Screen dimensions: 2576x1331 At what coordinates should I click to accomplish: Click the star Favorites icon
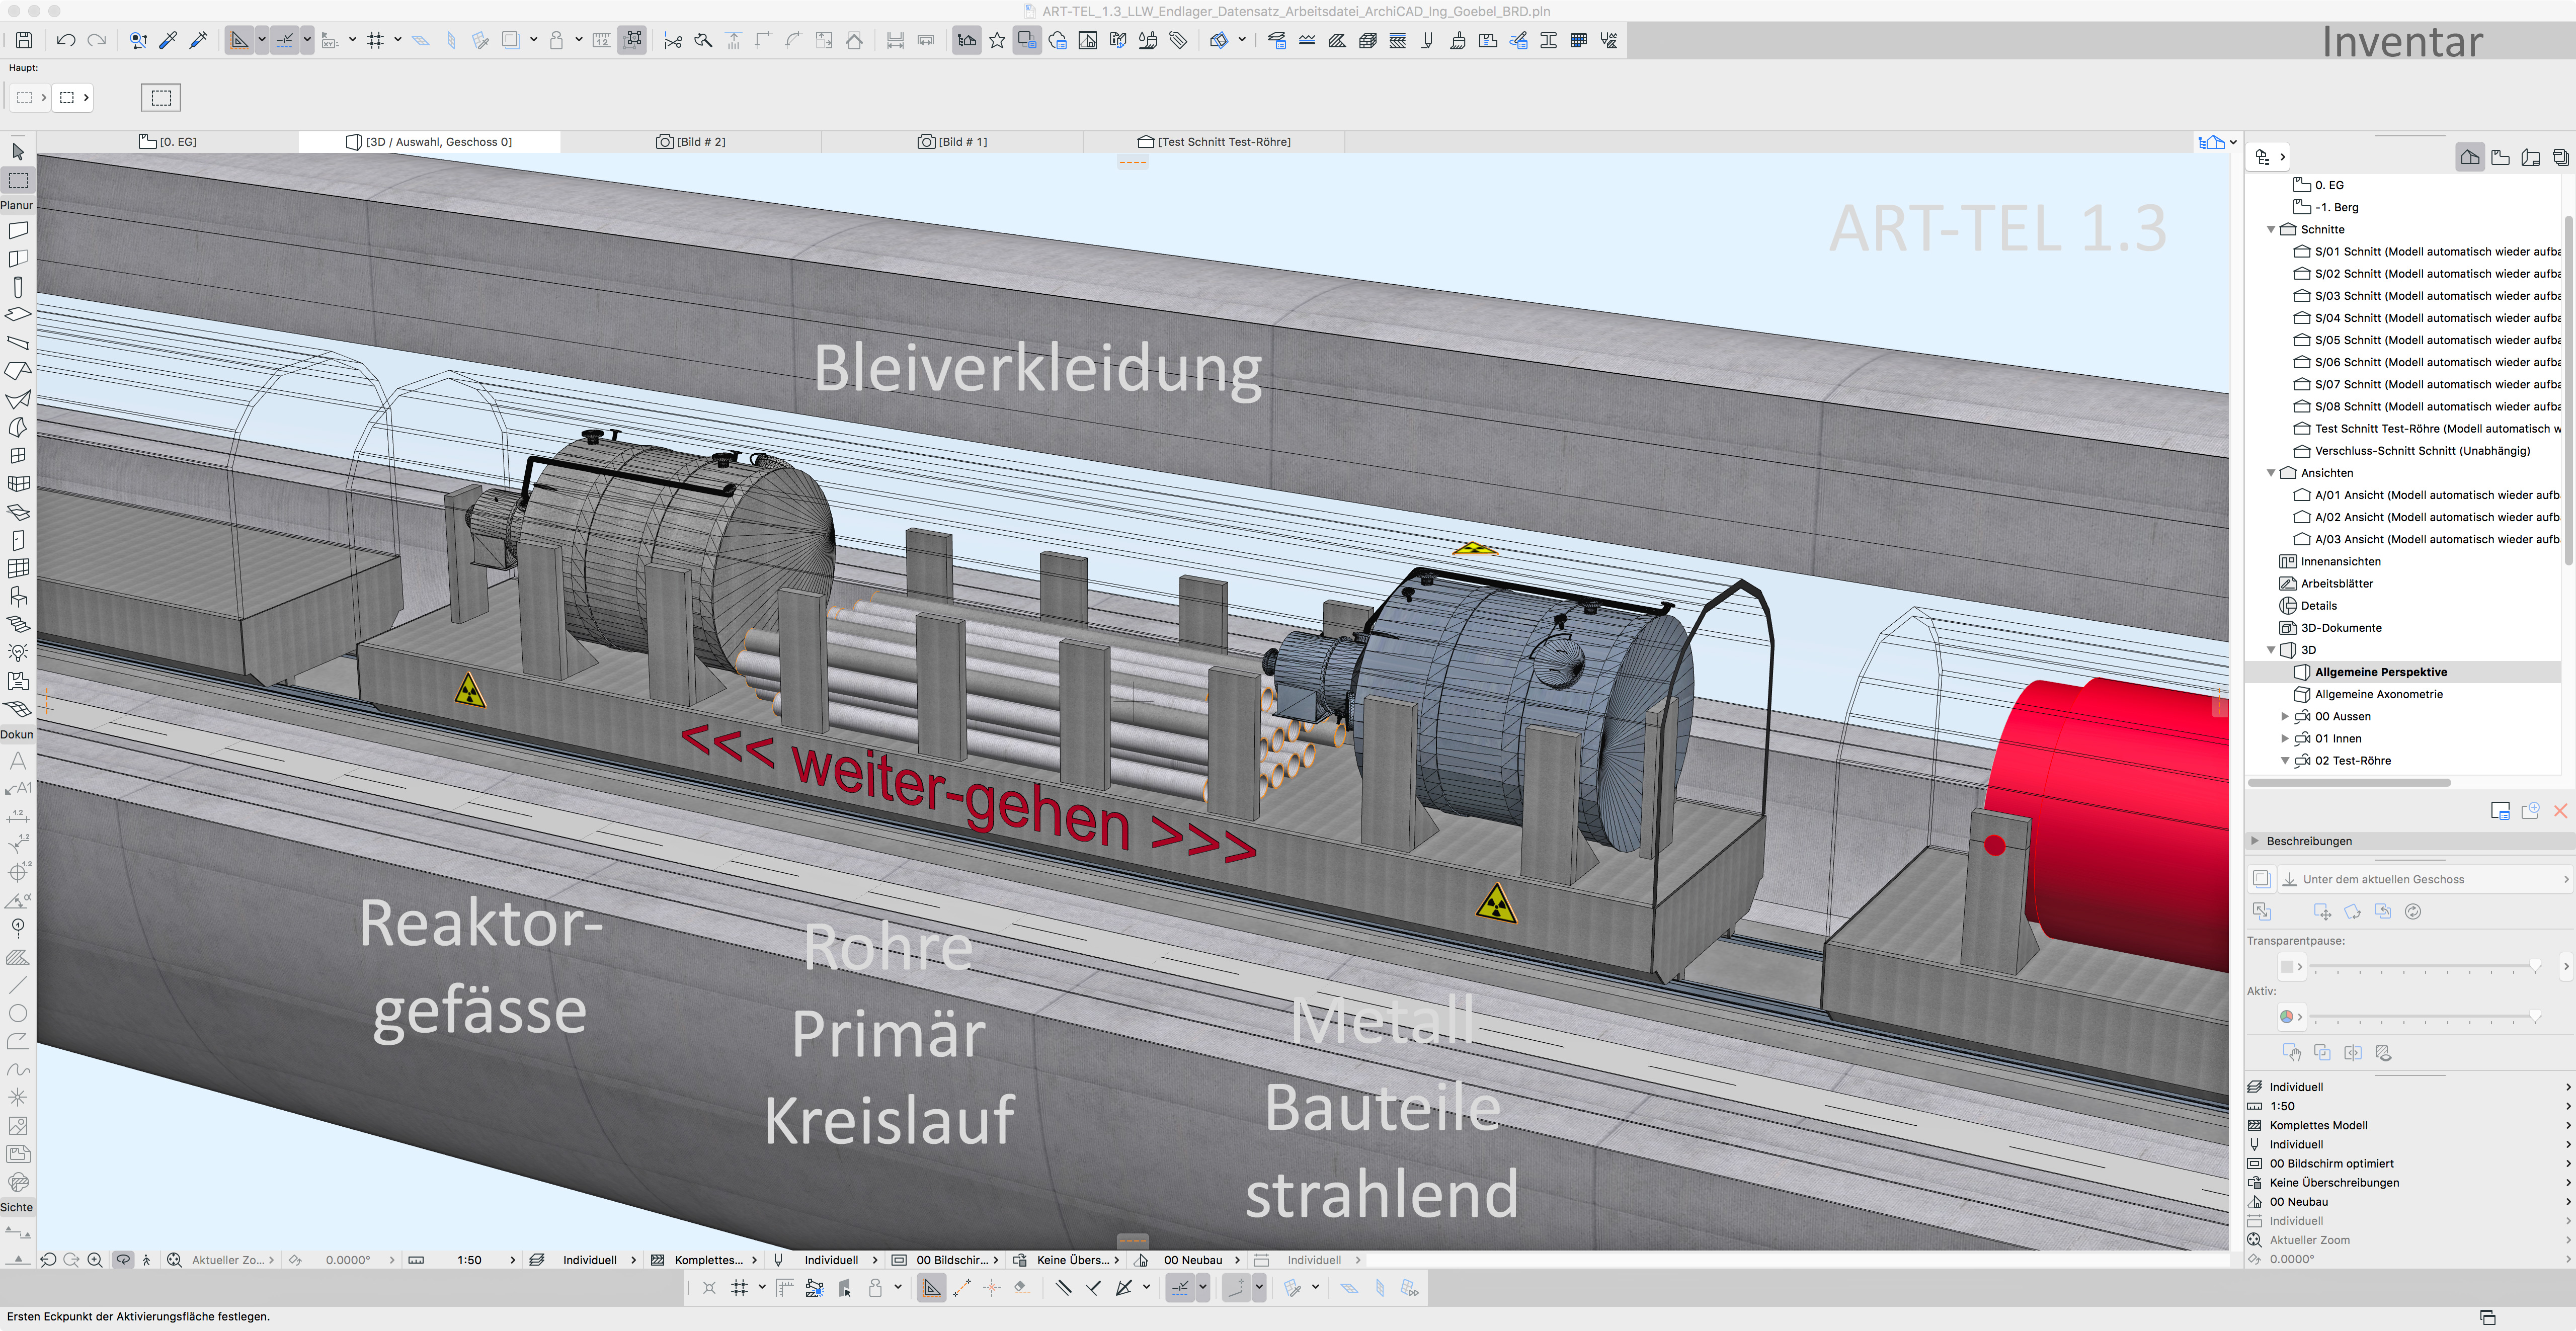click(x=997, y=40)
